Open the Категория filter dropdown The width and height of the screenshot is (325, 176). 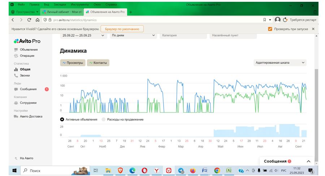tap(183, 36)
